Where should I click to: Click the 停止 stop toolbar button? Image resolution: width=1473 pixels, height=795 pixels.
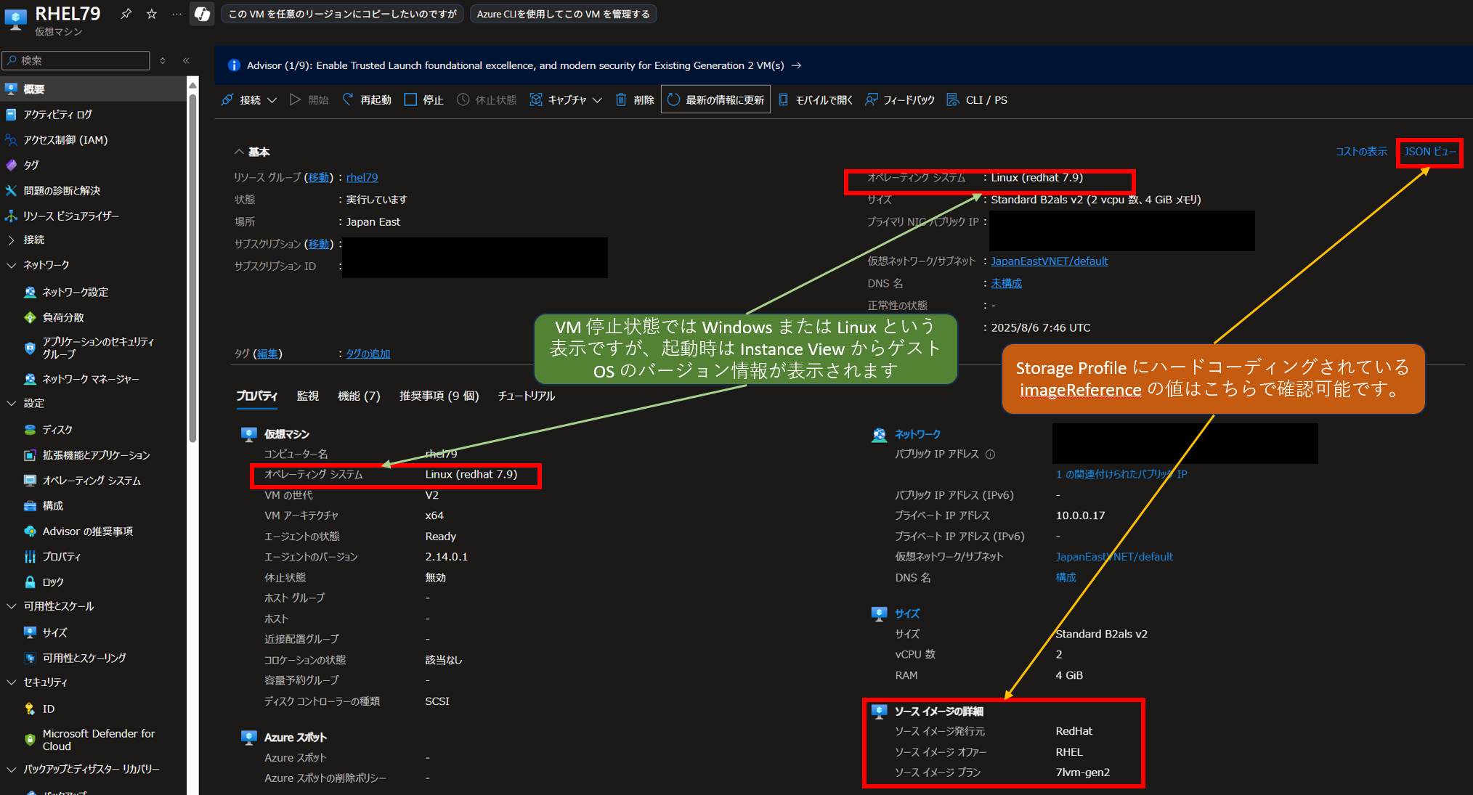click(x=424, y=100)
